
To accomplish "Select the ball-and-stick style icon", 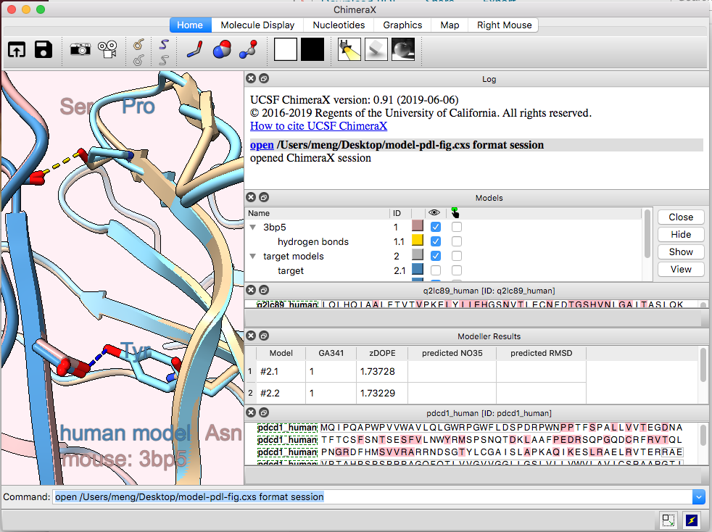I will [x=249, y=49].
